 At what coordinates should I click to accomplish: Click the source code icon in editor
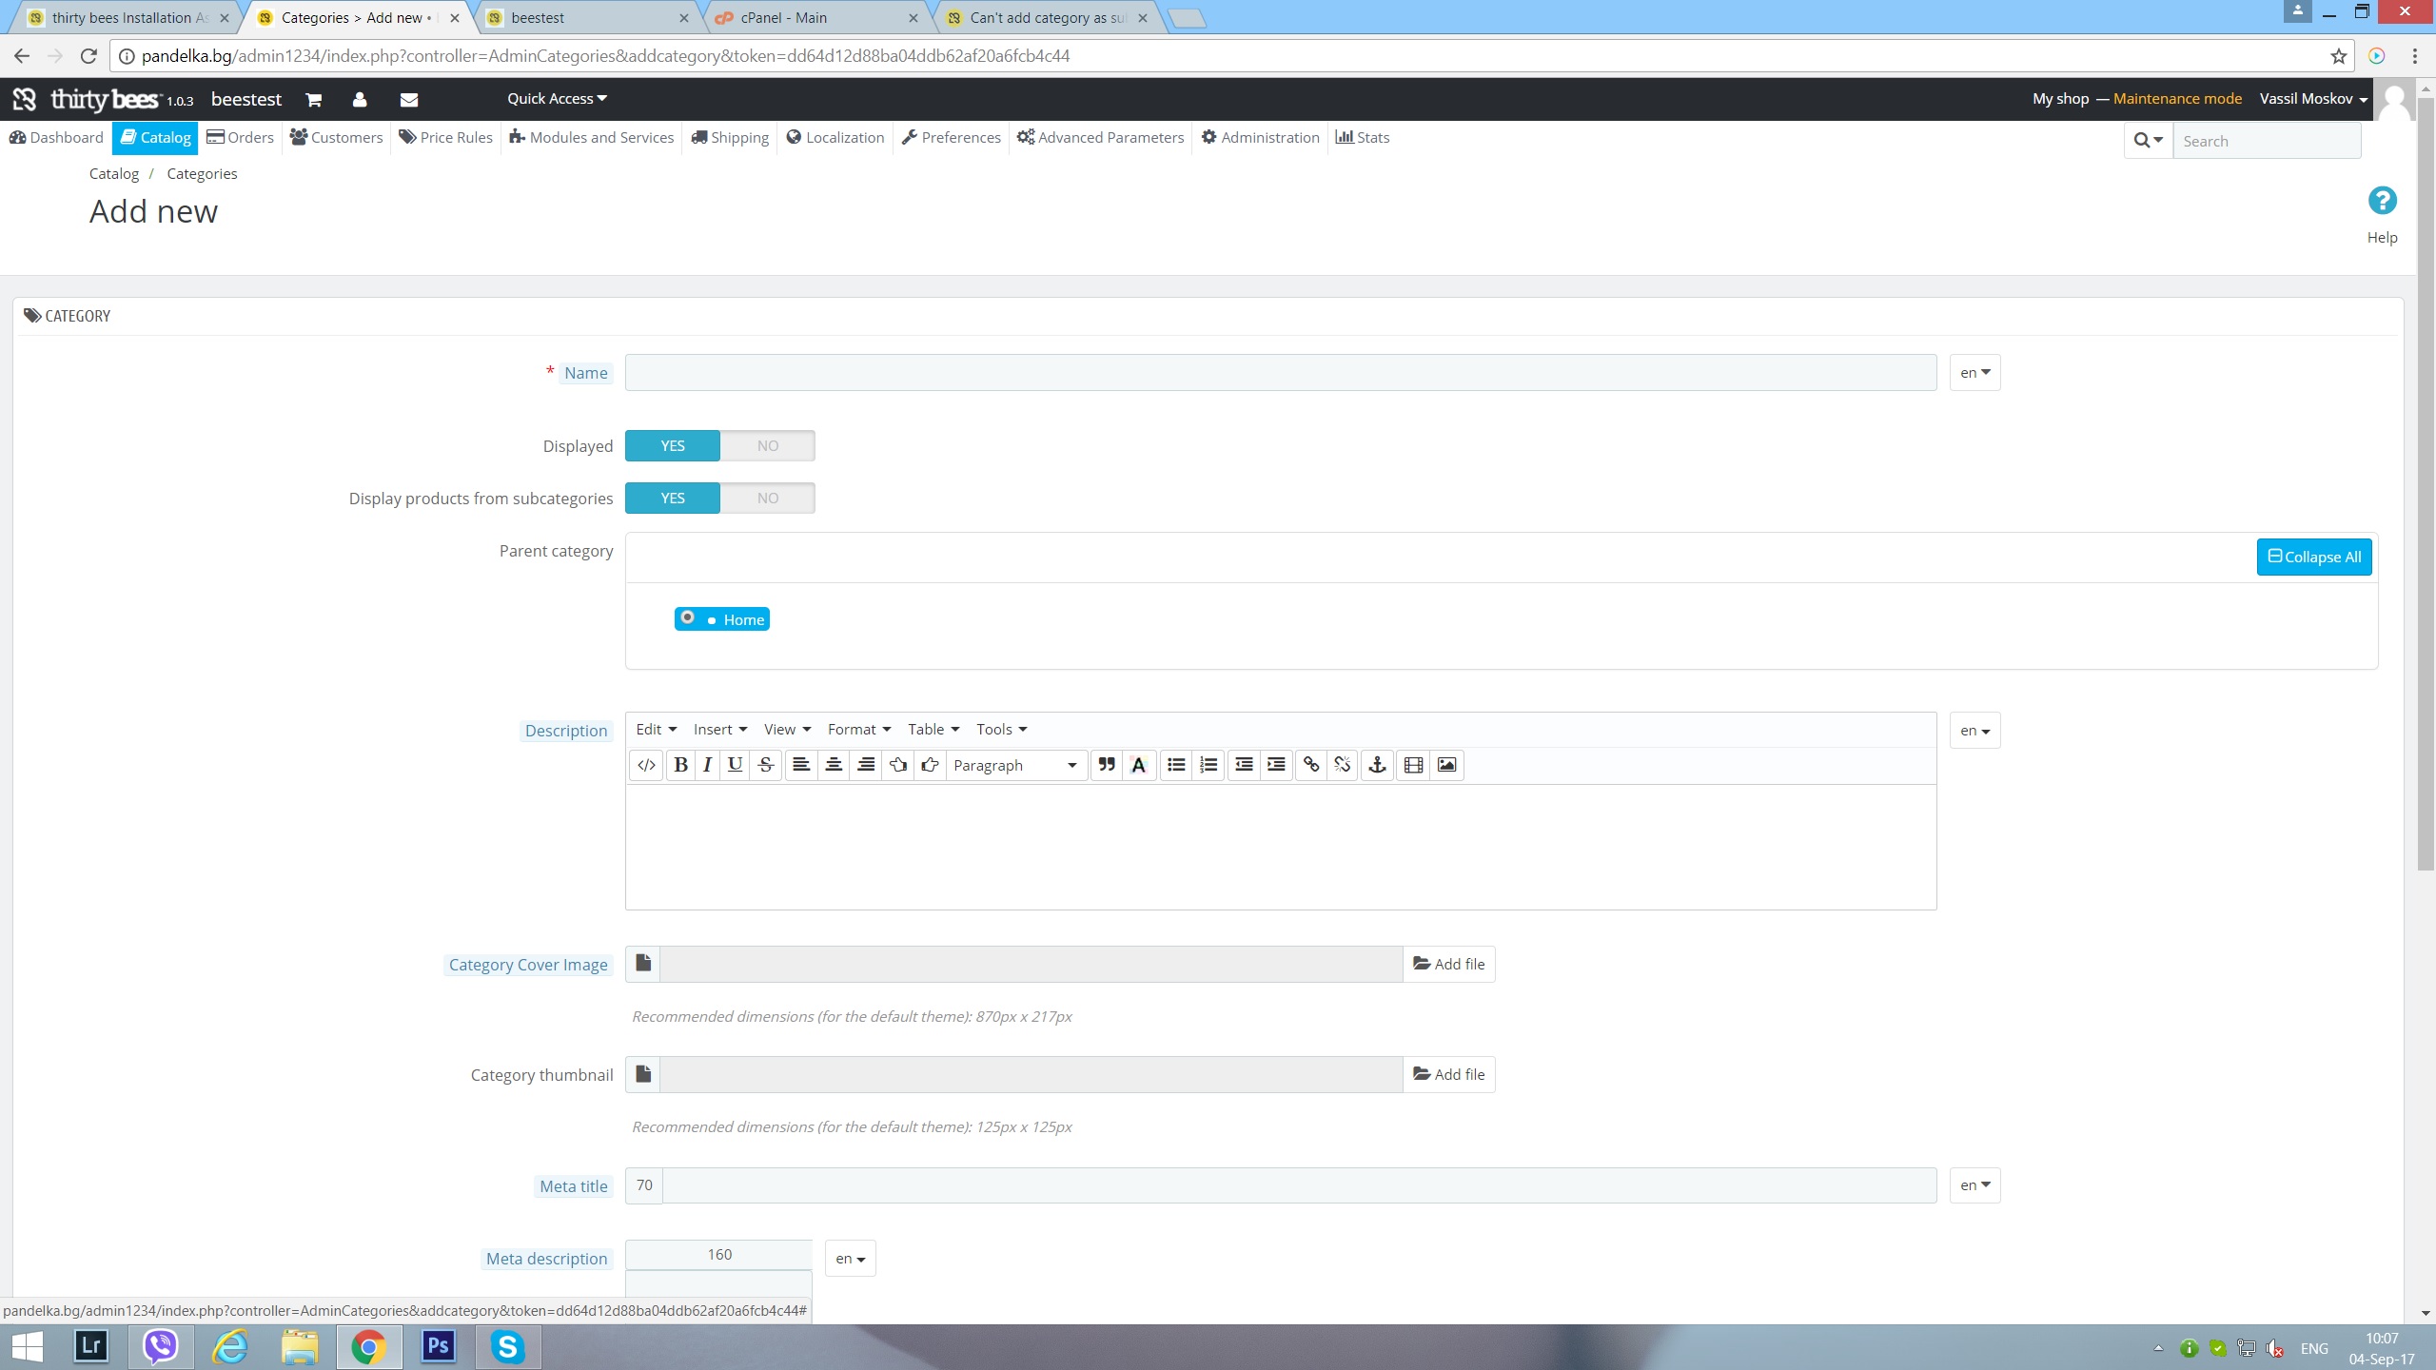pos(646,765)
